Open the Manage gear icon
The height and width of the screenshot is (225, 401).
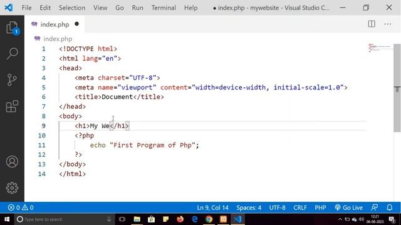[12, 188]
